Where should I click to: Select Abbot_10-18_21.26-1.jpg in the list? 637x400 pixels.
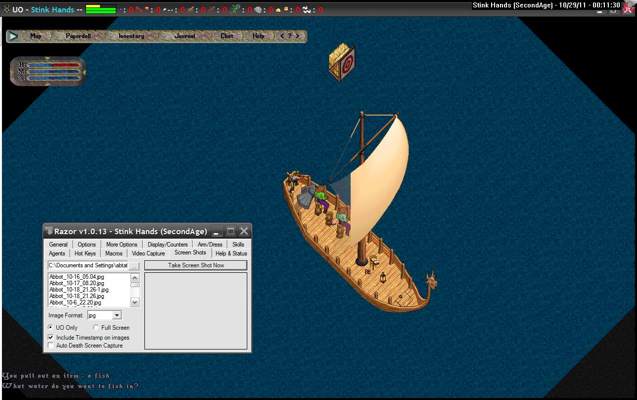pos(79,290)
